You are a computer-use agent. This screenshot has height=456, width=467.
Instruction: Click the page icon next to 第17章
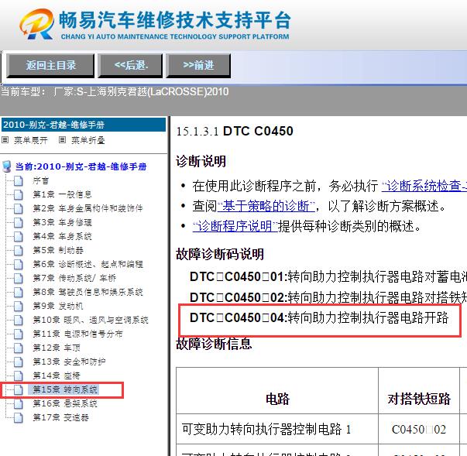(x=19, y=417)
